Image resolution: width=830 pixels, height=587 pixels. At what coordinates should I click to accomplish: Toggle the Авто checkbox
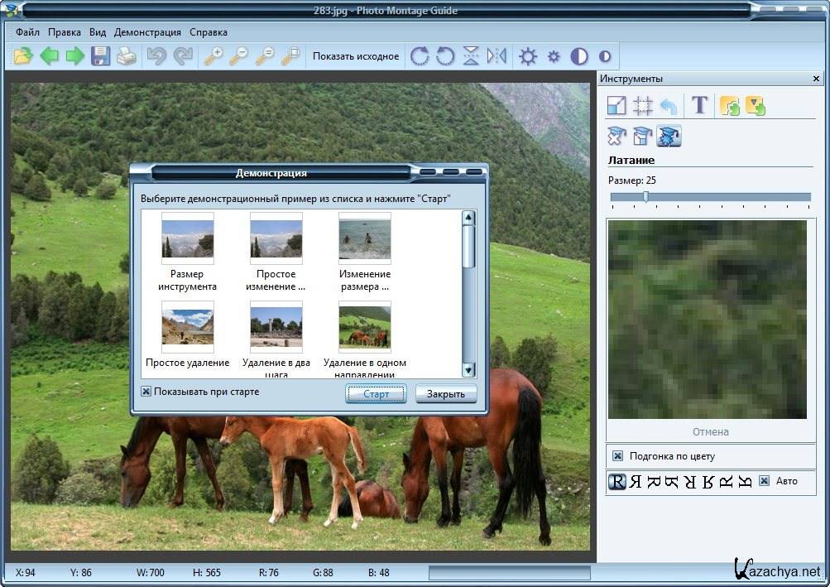(764, 481)
